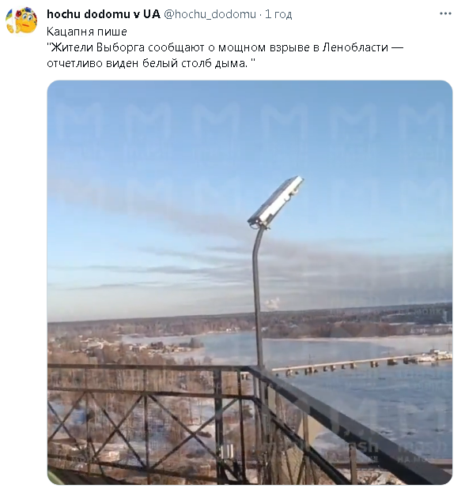Play the embedded video
The width and height of the screenshot is (465, 488).
(x=250, y=282)
